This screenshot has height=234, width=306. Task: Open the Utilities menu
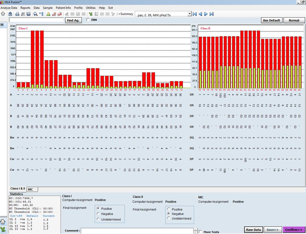click(91, 8)
